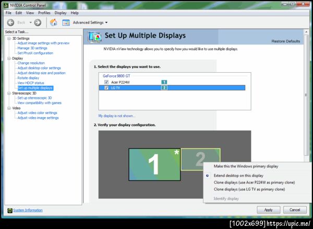Viewport: 313px width, 229px height.
Task: Click the scrollbar up arrow
Action: point(306,32)
